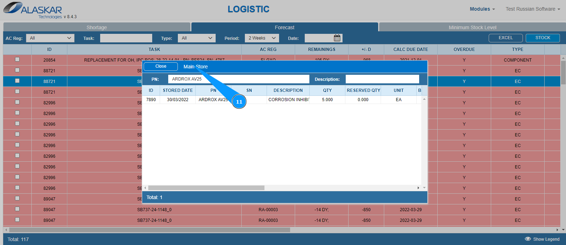566x245 pixels.
Task: Open the Period dropdown showing 2 Weeks
Action: (x=262, y=38)
